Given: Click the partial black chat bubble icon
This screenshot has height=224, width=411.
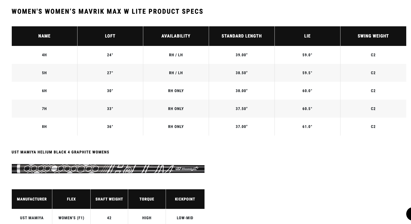Looking at the screenshot, I should tap(409, 214).
